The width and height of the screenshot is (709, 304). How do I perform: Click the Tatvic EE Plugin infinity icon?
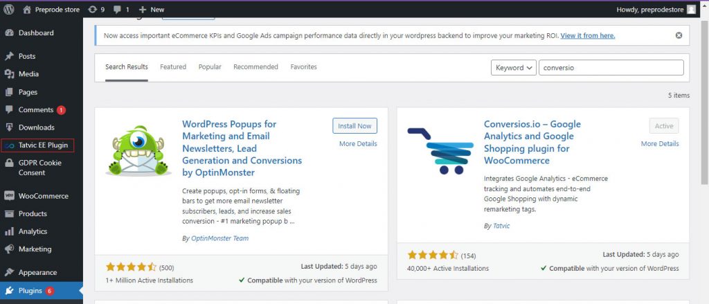(10, 145)
